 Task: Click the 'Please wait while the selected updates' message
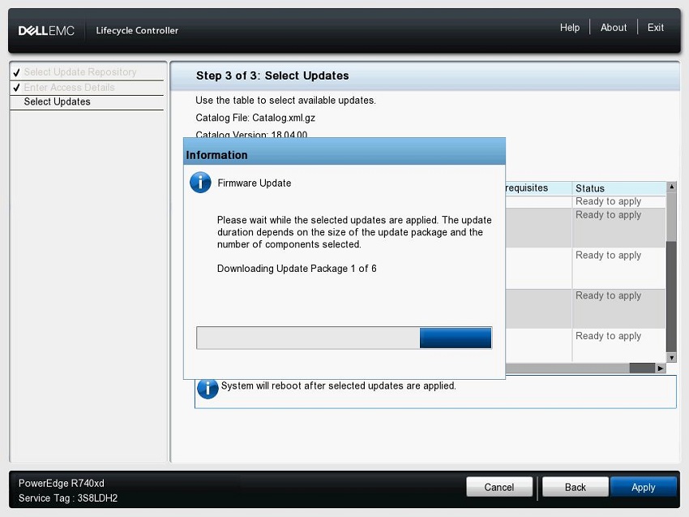point(354,232)
